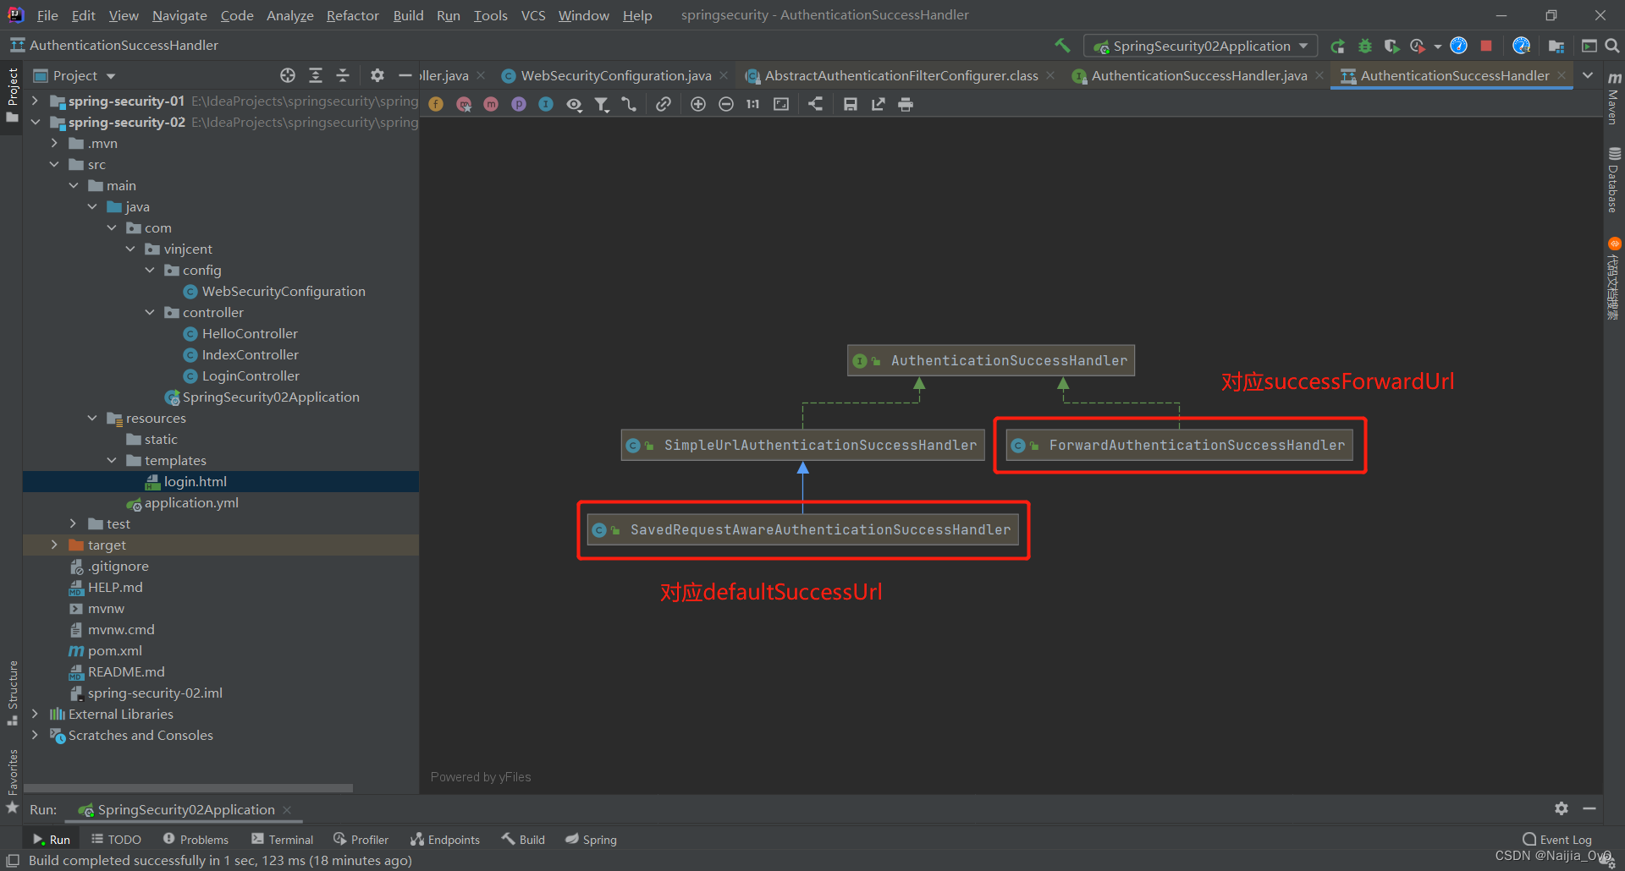Hide the Project tool window
This screenshot has width=1625, height=871.
[405, 75]
